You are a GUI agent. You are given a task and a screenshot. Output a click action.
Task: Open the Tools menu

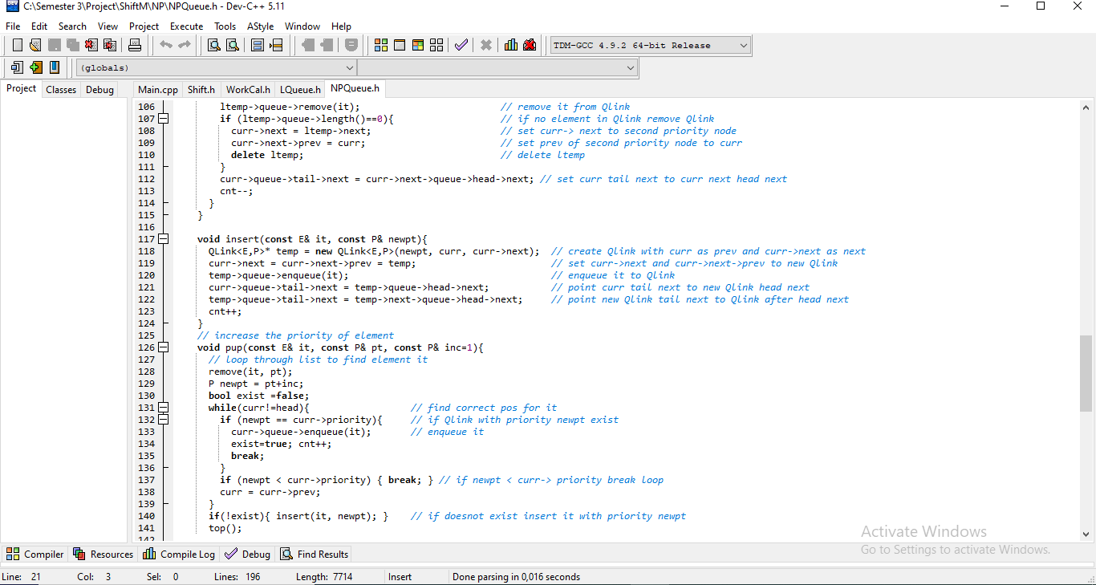(x=225, y=26)
